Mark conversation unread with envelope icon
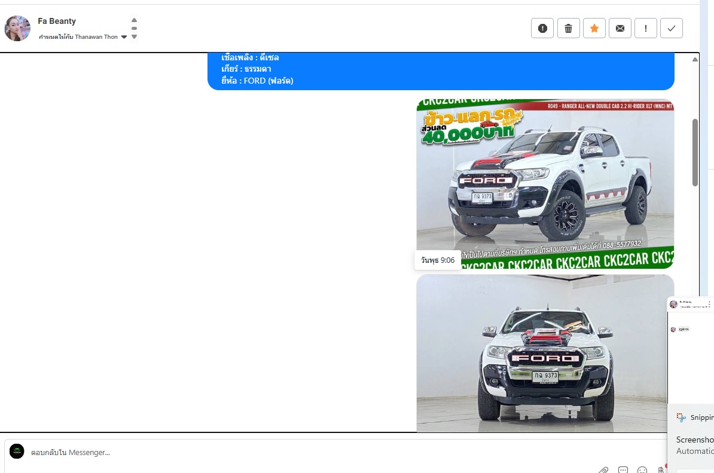This screenshot has height=473, width=714. 620,28
